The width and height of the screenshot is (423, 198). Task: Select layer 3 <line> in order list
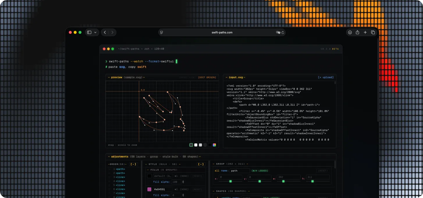pyautogui.click(x=120, y=177)
